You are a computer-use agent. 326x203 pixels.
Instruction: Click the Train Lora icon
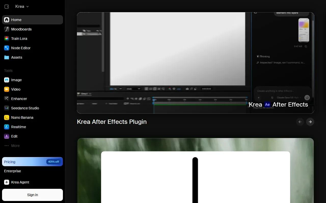tap(7, 39)
